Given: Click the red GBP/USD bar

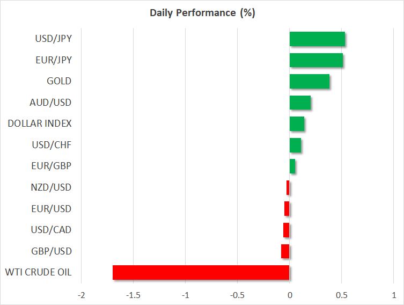Looking at the screenshot, I should (x=285, y=251).
